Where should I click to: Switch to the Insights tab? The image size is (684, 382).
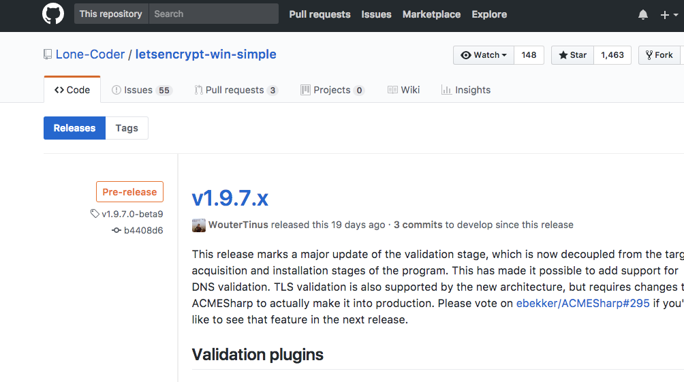(466, 90)
